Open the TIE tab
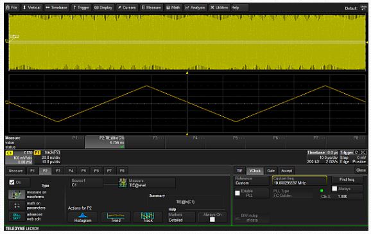 click(239, 171)
